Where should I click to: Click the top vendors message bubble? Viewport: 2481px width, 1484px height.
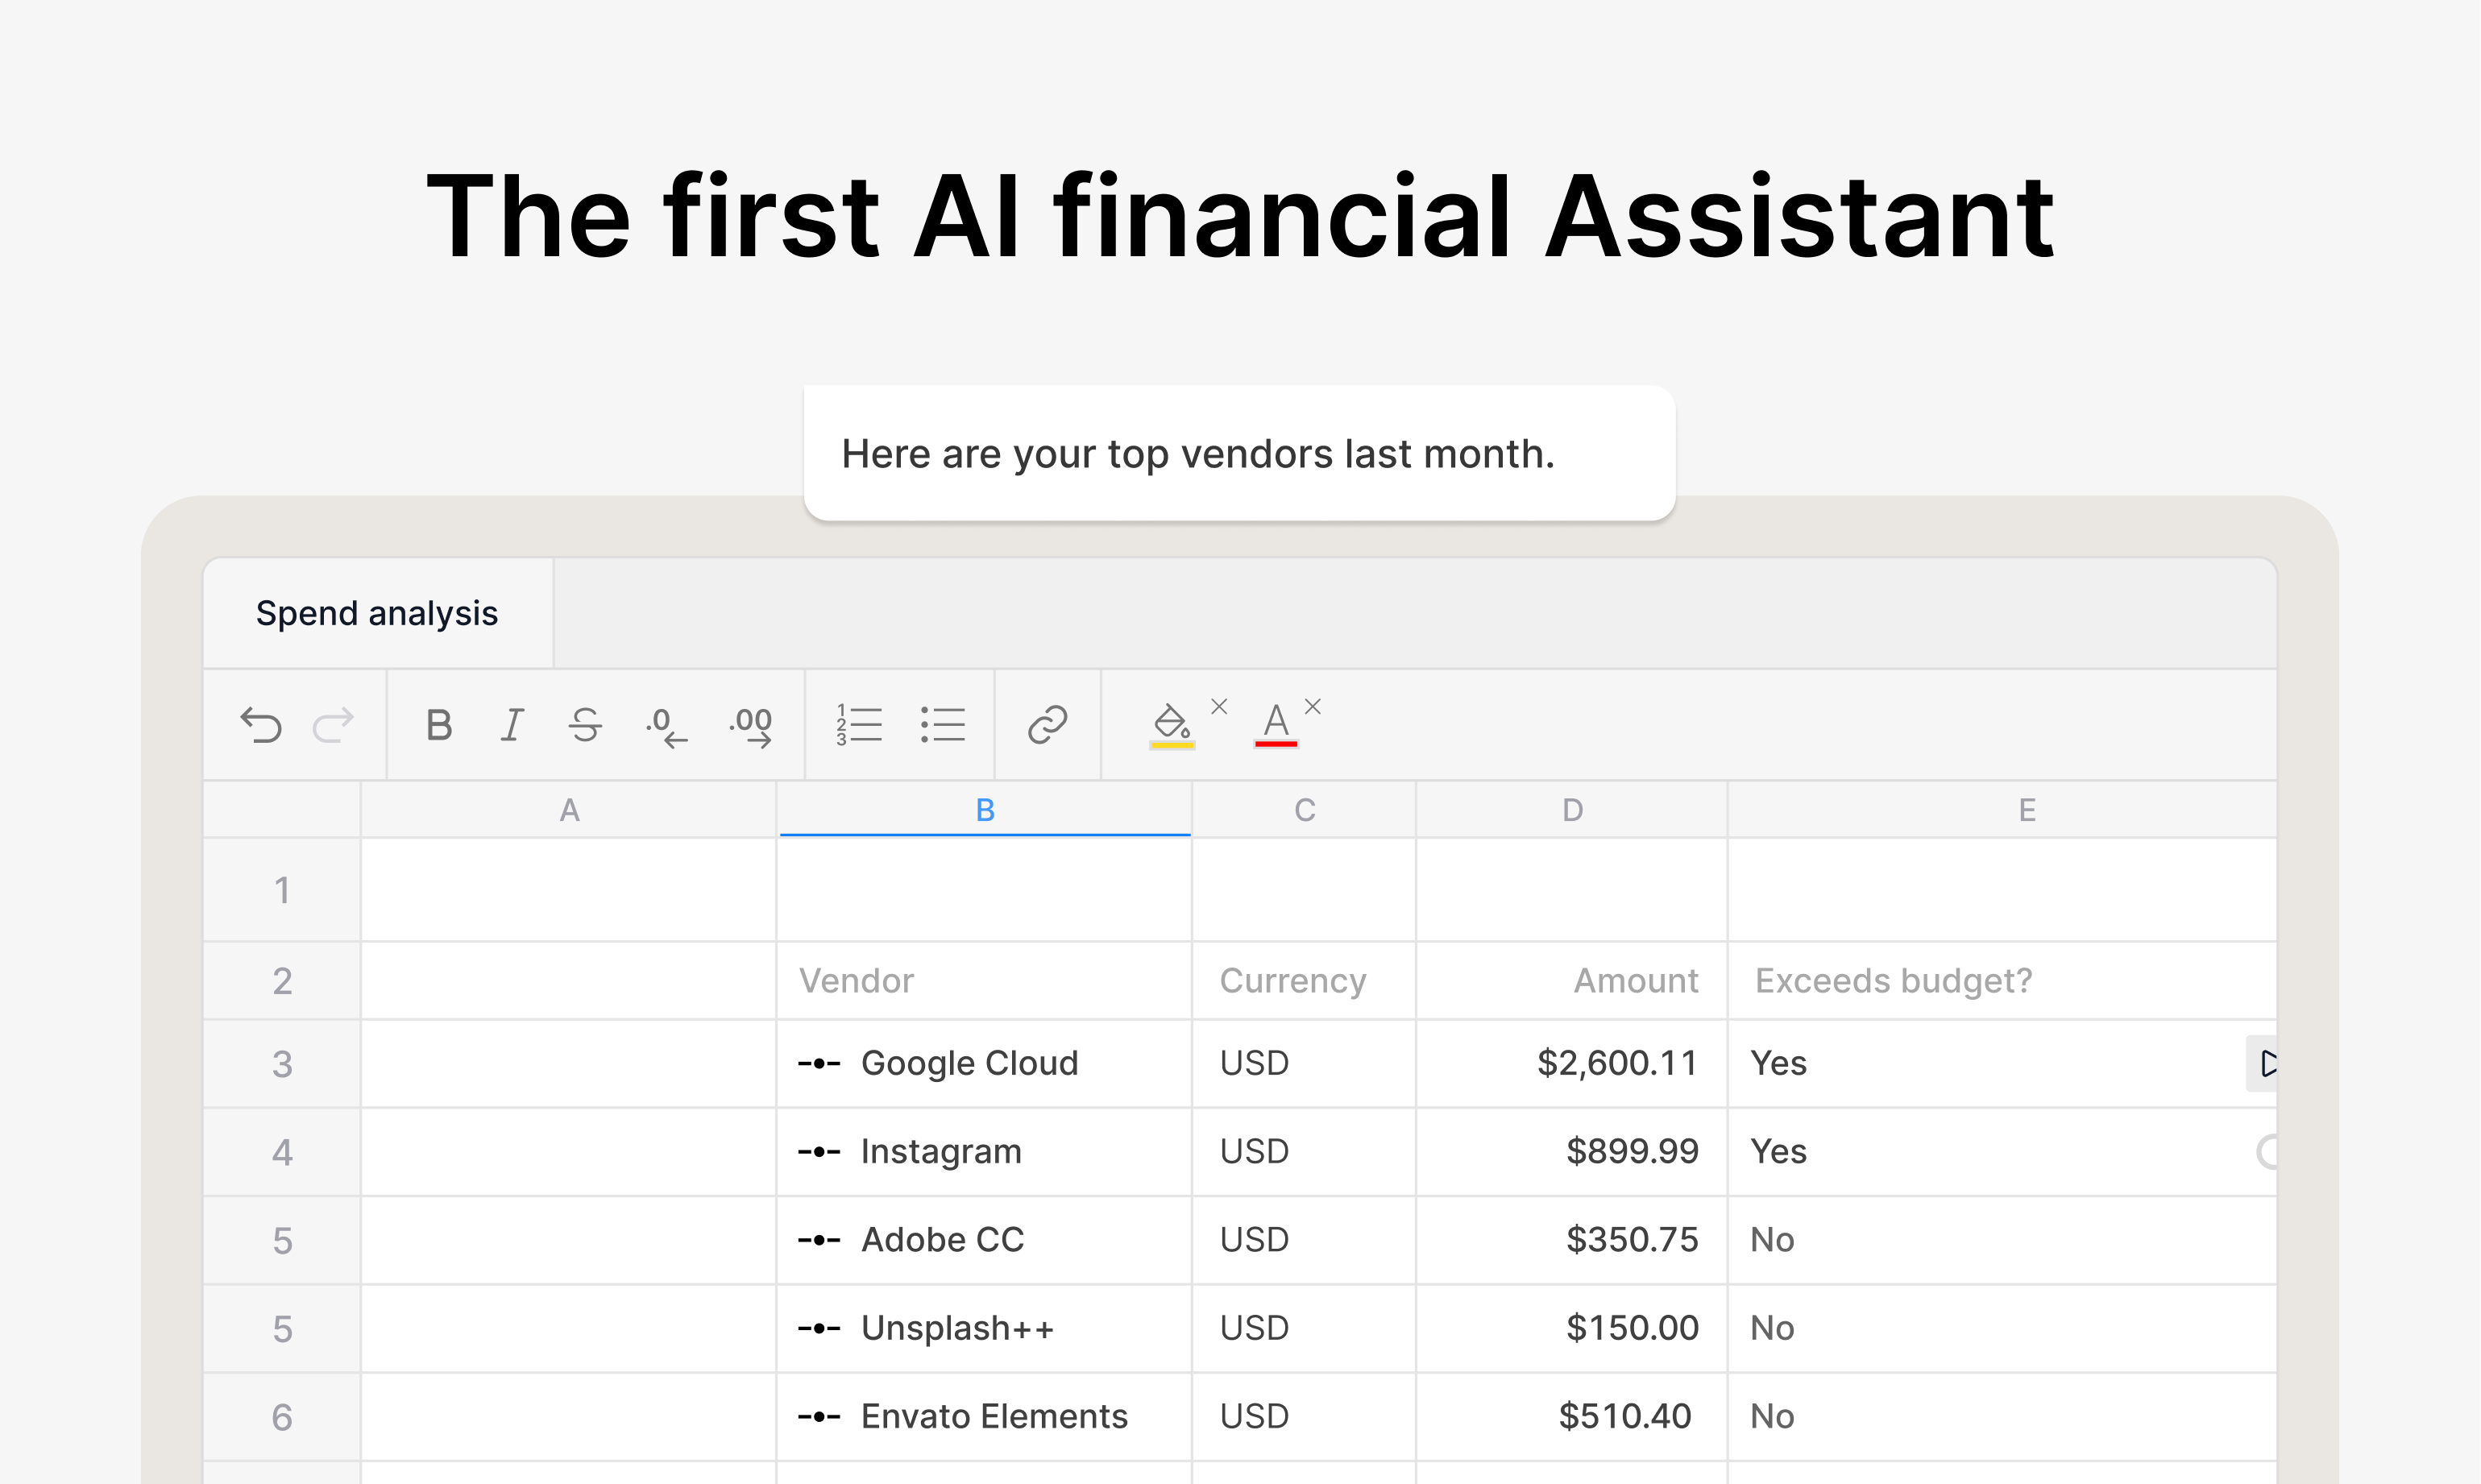click(x=1240, y=453)
